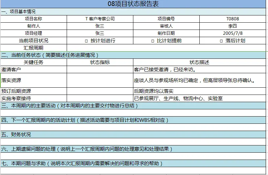The width and height of the screenshot is (268, 175).
Task: Click the 状态指标 cell for 落实资源
Action: pyautogui.click(x=100, y=80)
